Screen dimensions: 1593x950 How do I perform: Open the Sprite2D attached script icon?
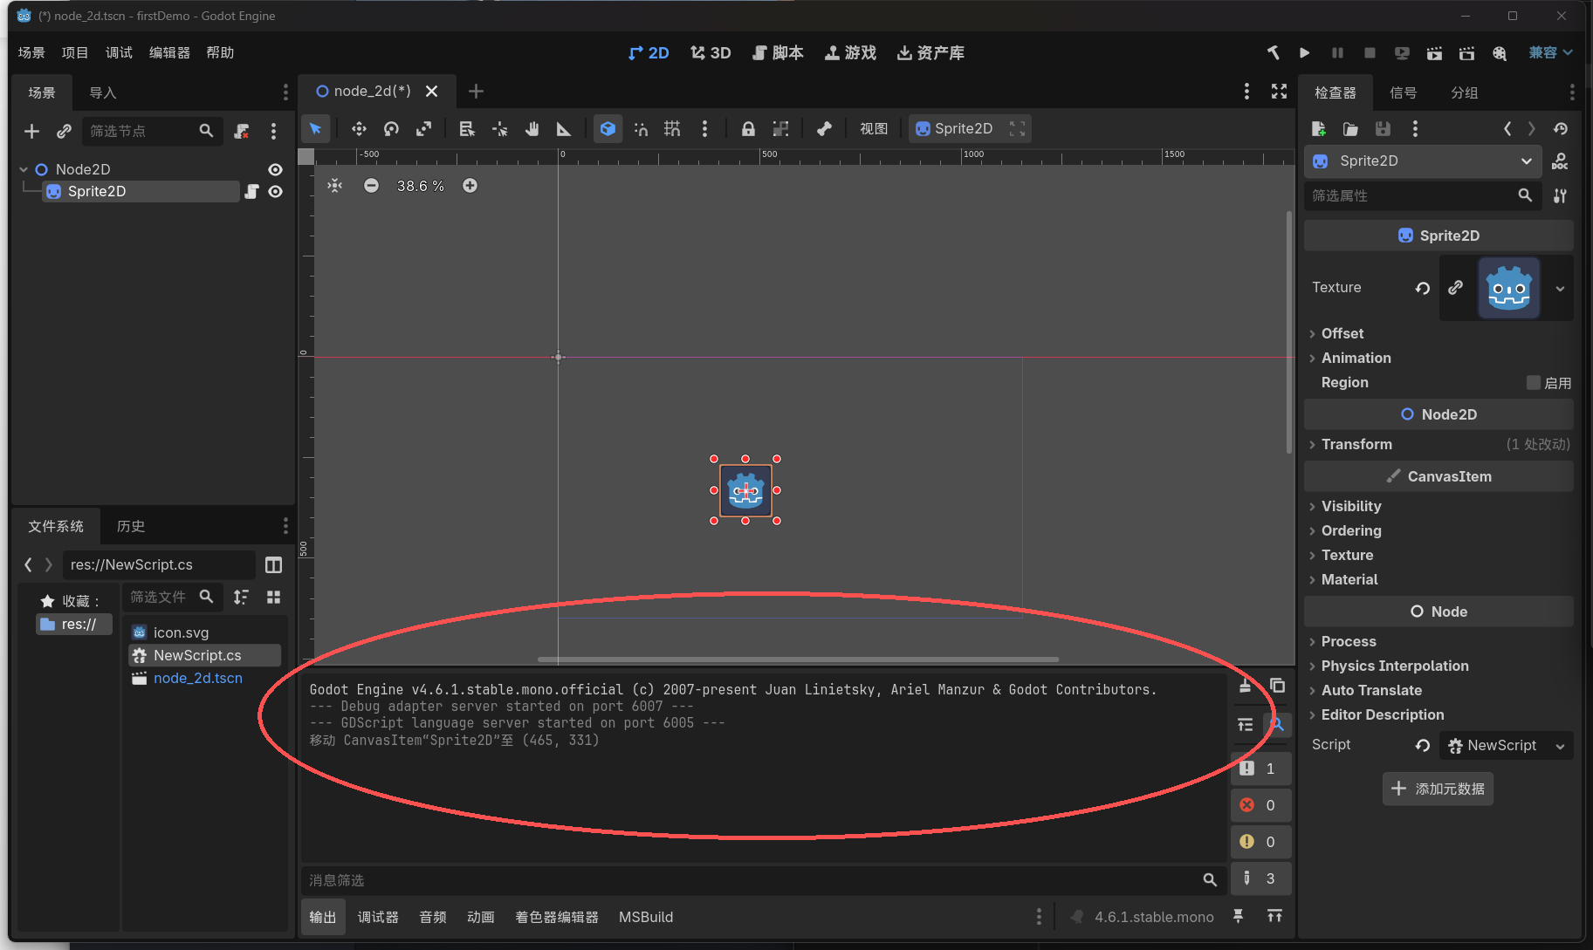(251, 192)
